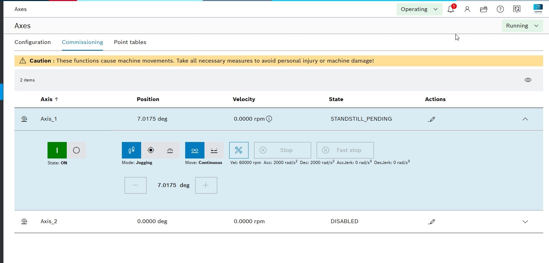Click the velocity info icon for Axis_1
Image resolution: width=549 pixels, height=263 pixels.
click(269, 119)
